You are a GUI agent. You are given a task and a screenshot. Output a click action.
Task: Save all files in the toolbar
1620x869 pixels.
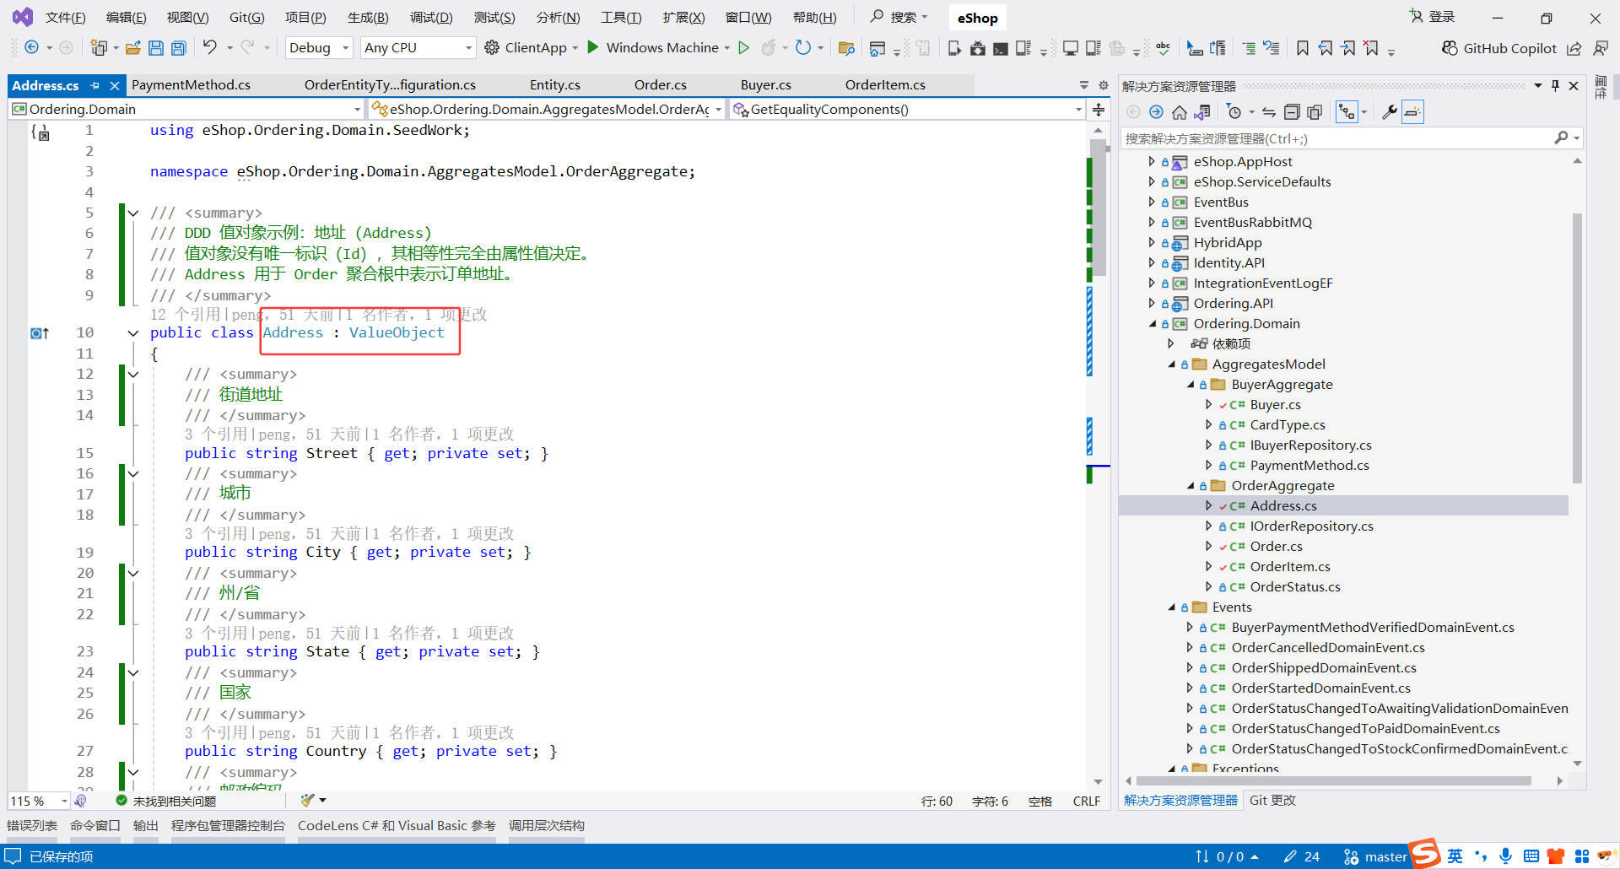[x=179, y=48]
